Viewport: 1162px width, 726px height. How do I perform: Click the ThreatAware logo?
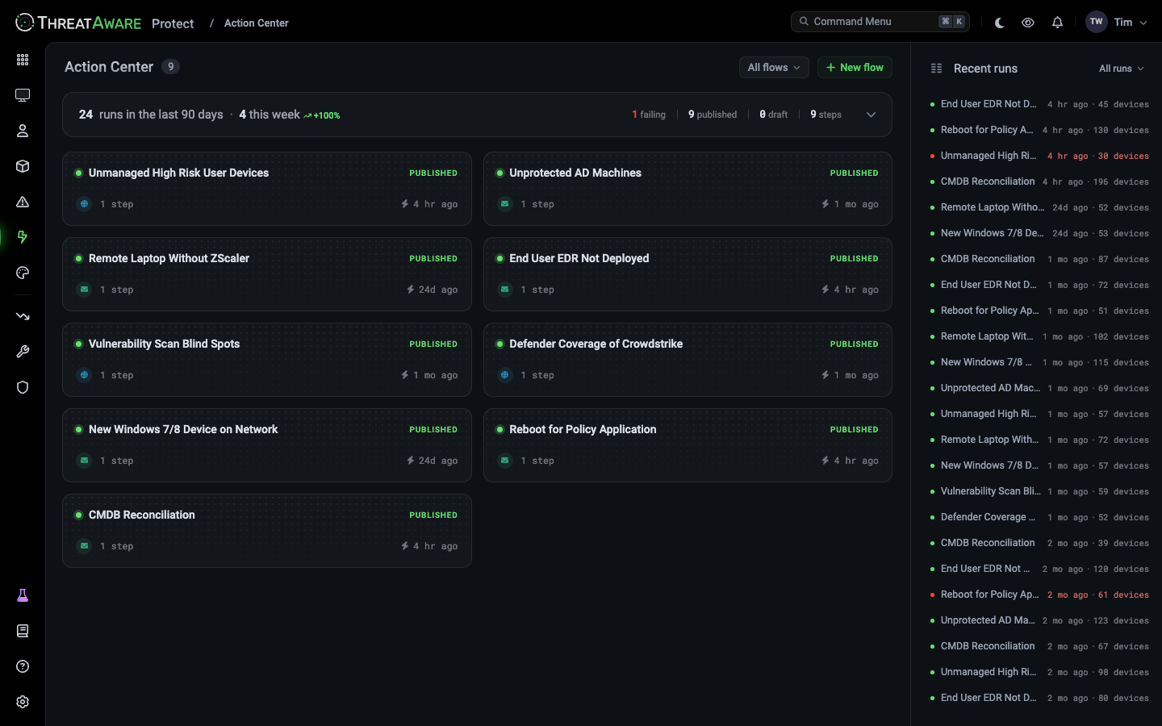coord(78,23)
